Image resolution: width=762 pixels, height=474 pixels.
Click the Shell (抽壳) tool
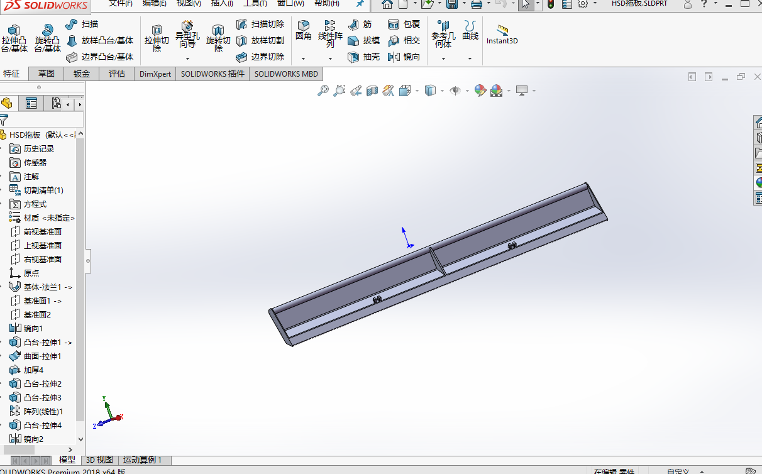(364, 57)
